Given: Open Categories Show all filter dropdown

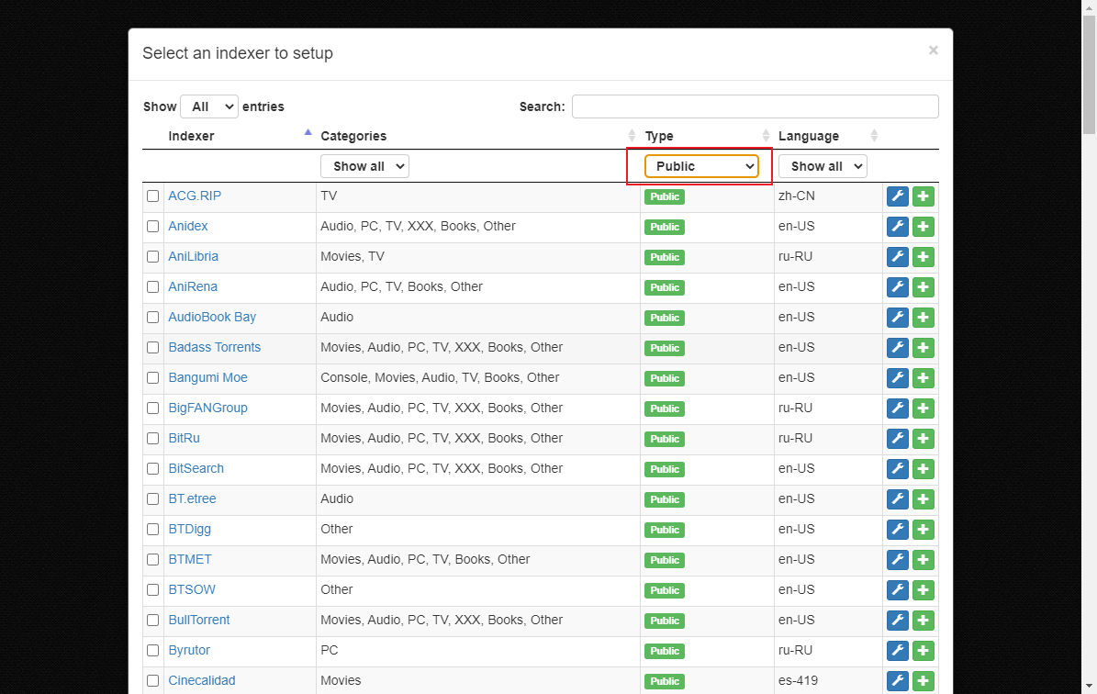Looking at the screenshot, I should [x=364, y=166].
